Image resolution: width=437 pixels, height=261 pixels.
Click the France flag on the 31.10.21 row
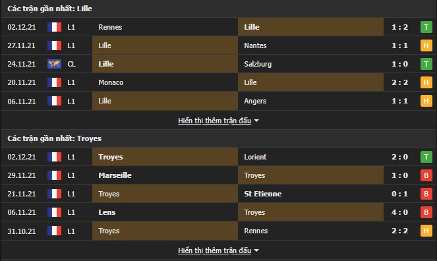[x=54, y=231]
